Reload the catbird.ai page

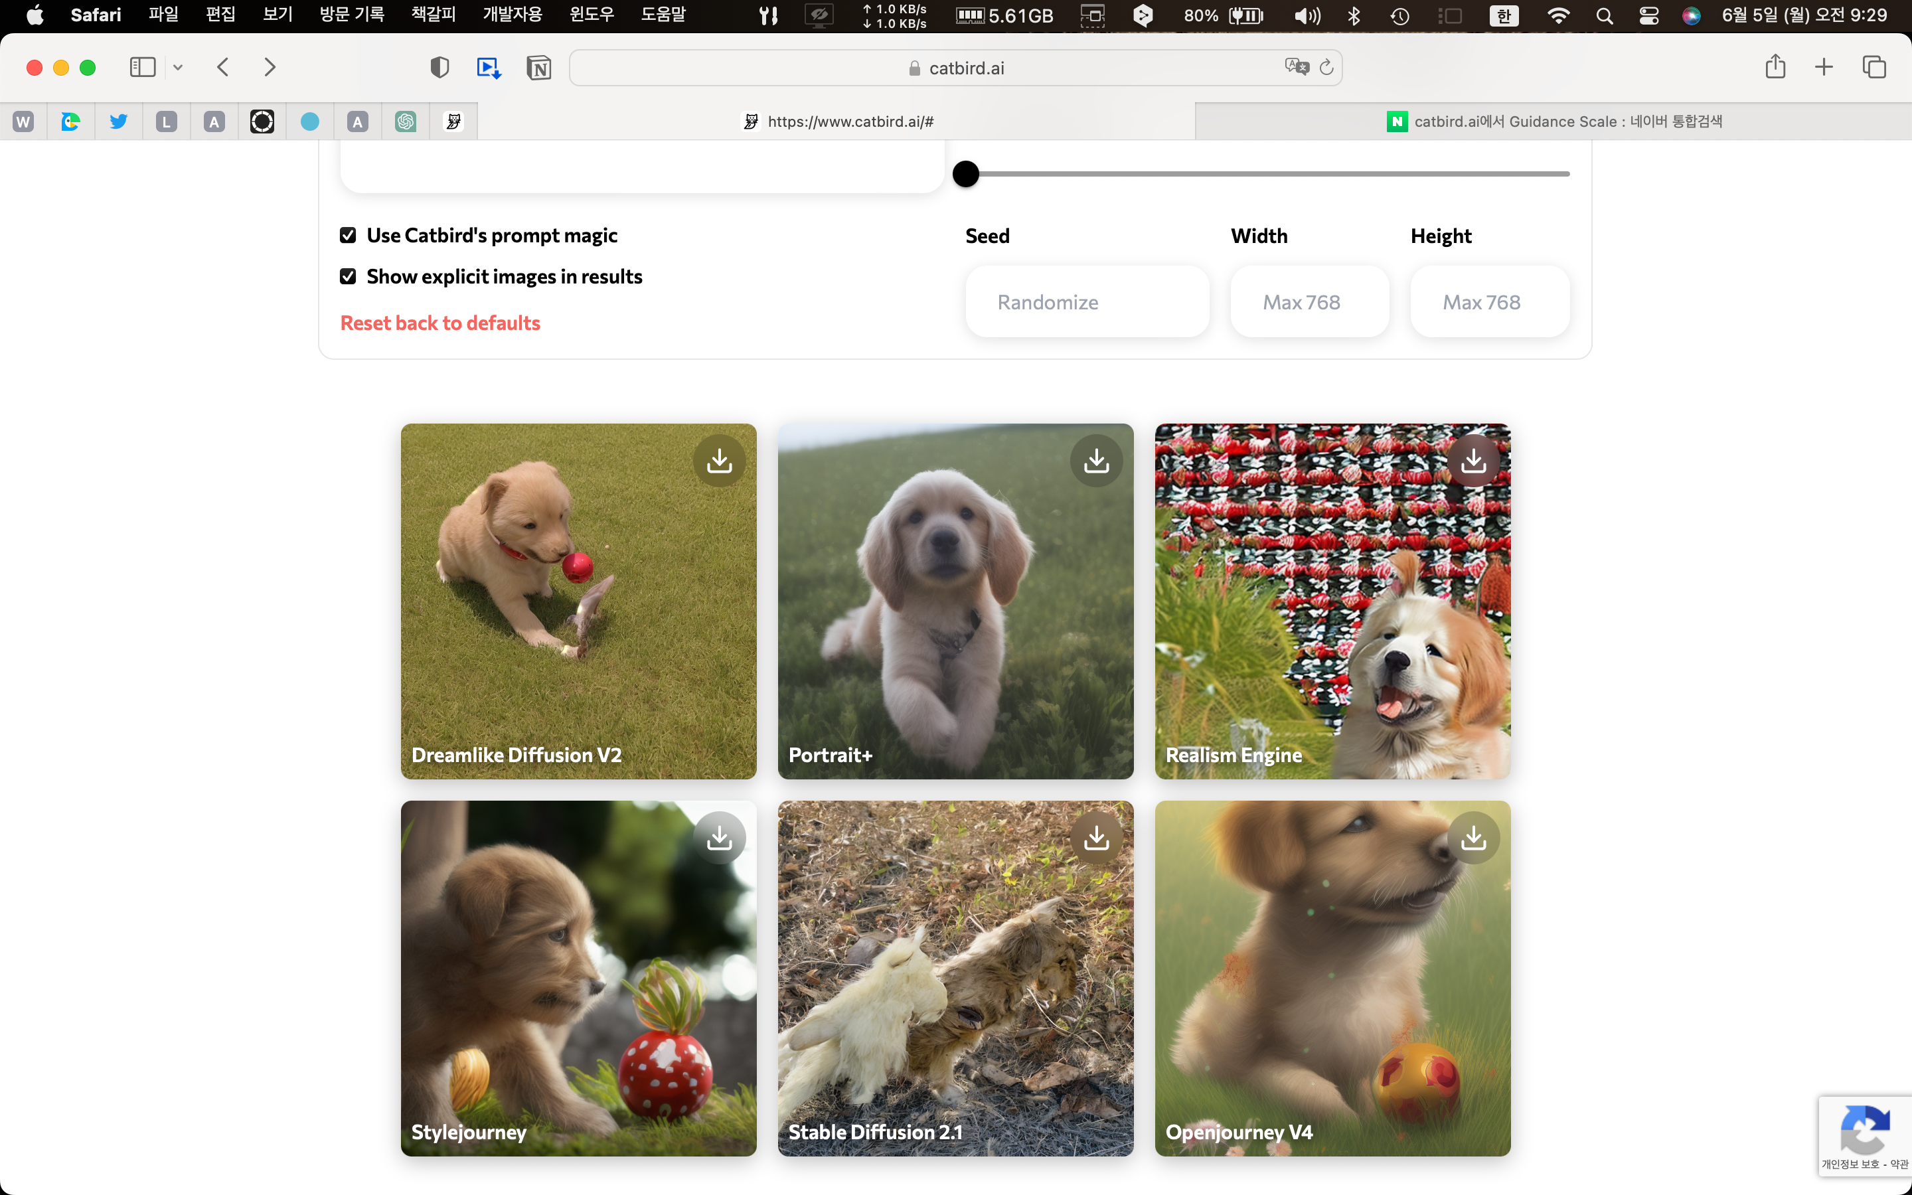pos(1326,67)
